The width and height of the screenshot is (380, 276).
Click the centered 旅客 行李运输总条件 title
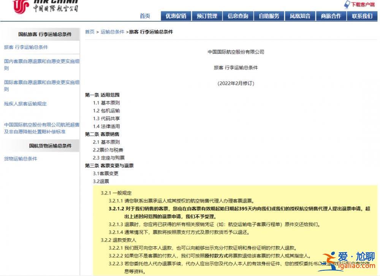[236, 68]
